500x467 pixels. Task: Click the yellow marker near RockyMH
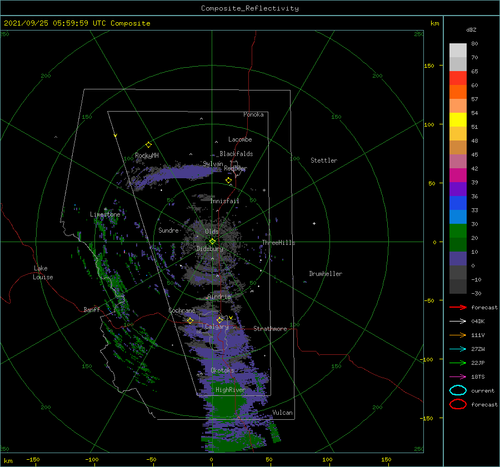click(x=148, y=145)
